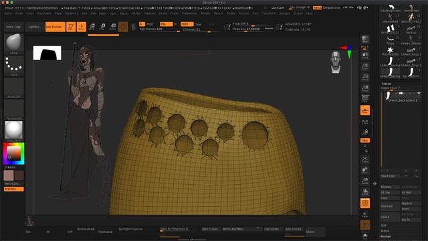
Task: Click the Zoom3D view icon
Action: [365, 181]
